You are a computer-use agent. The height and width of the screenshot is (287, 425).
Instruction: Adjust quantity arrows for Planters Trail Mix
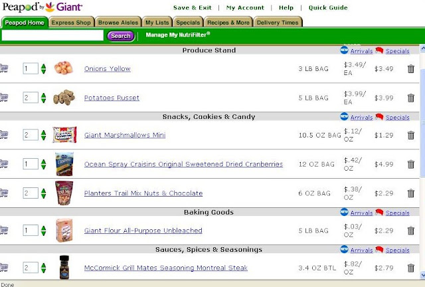(x=43, y=193)
